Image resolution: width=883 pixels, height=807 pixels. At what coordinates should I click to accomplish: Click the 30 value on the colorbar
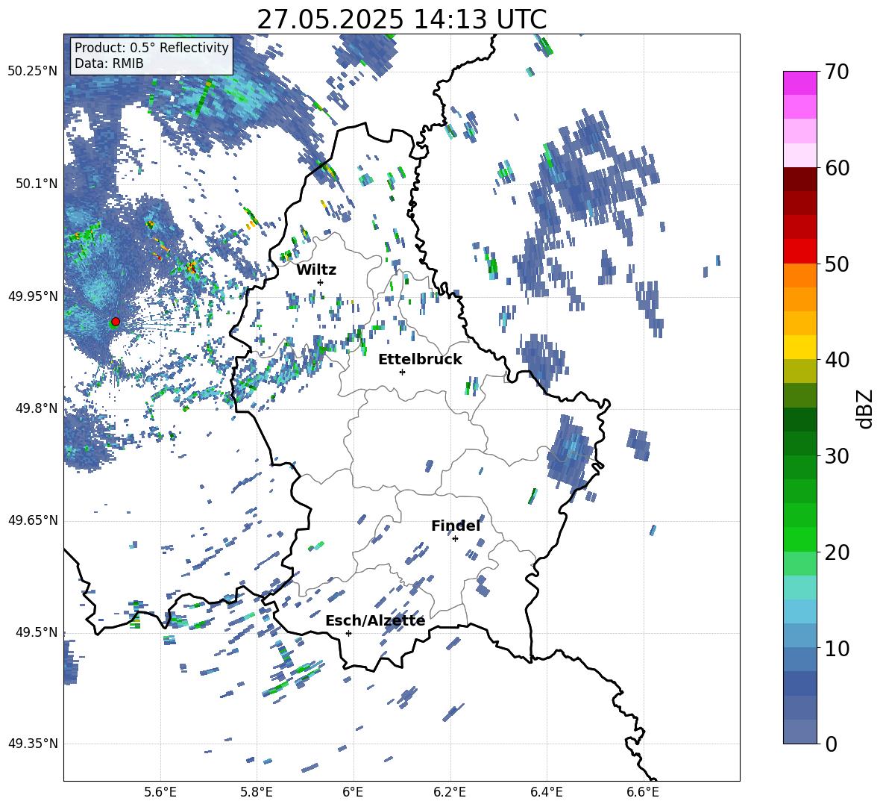coord(836,455)
